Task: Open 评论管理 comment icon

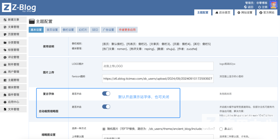Action: 5,57
